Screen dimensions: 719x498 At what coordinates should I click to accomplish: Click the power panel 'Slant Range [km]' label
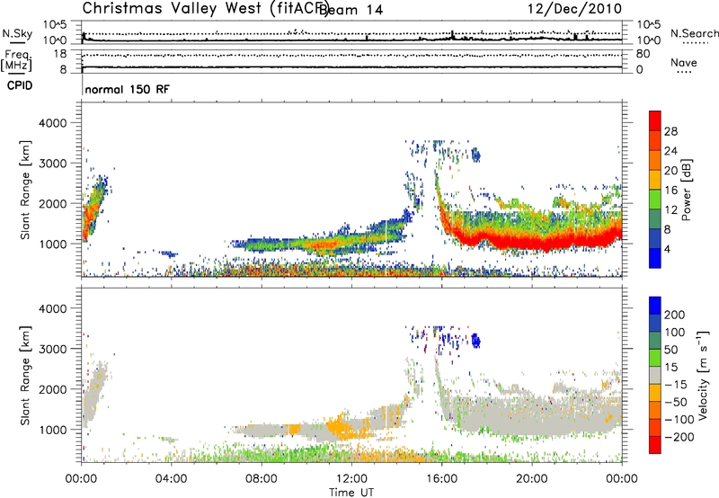click(25, 190)
